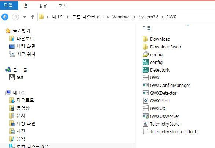215x148 pixels.
Task: Select 내 PC in the address bar
Action: pyautogui.click(x=58, y=17)
